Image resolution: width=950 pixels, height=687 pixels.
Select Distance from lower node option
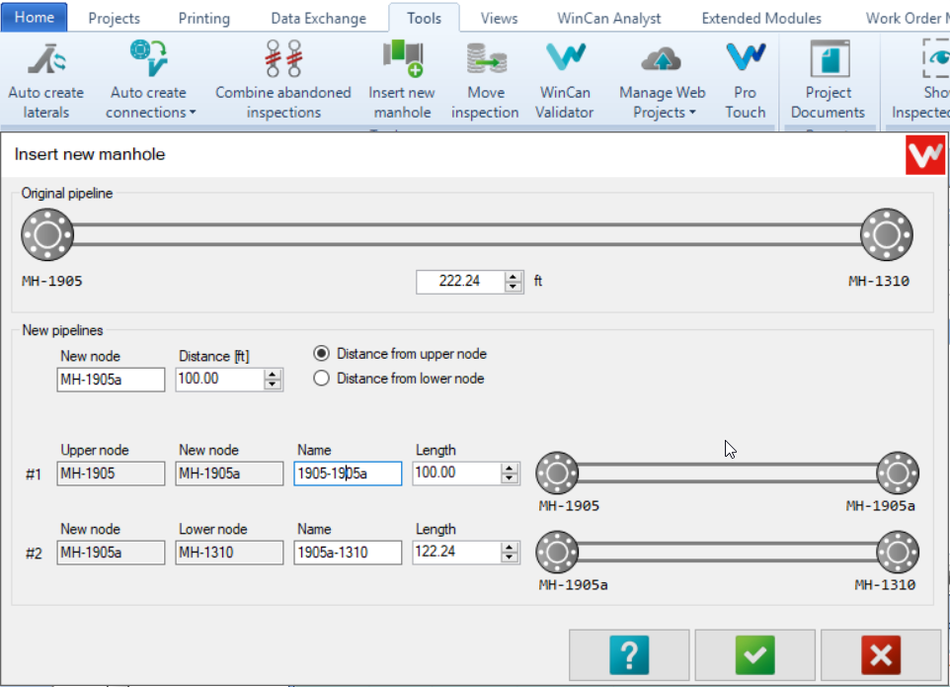(399, 379)
